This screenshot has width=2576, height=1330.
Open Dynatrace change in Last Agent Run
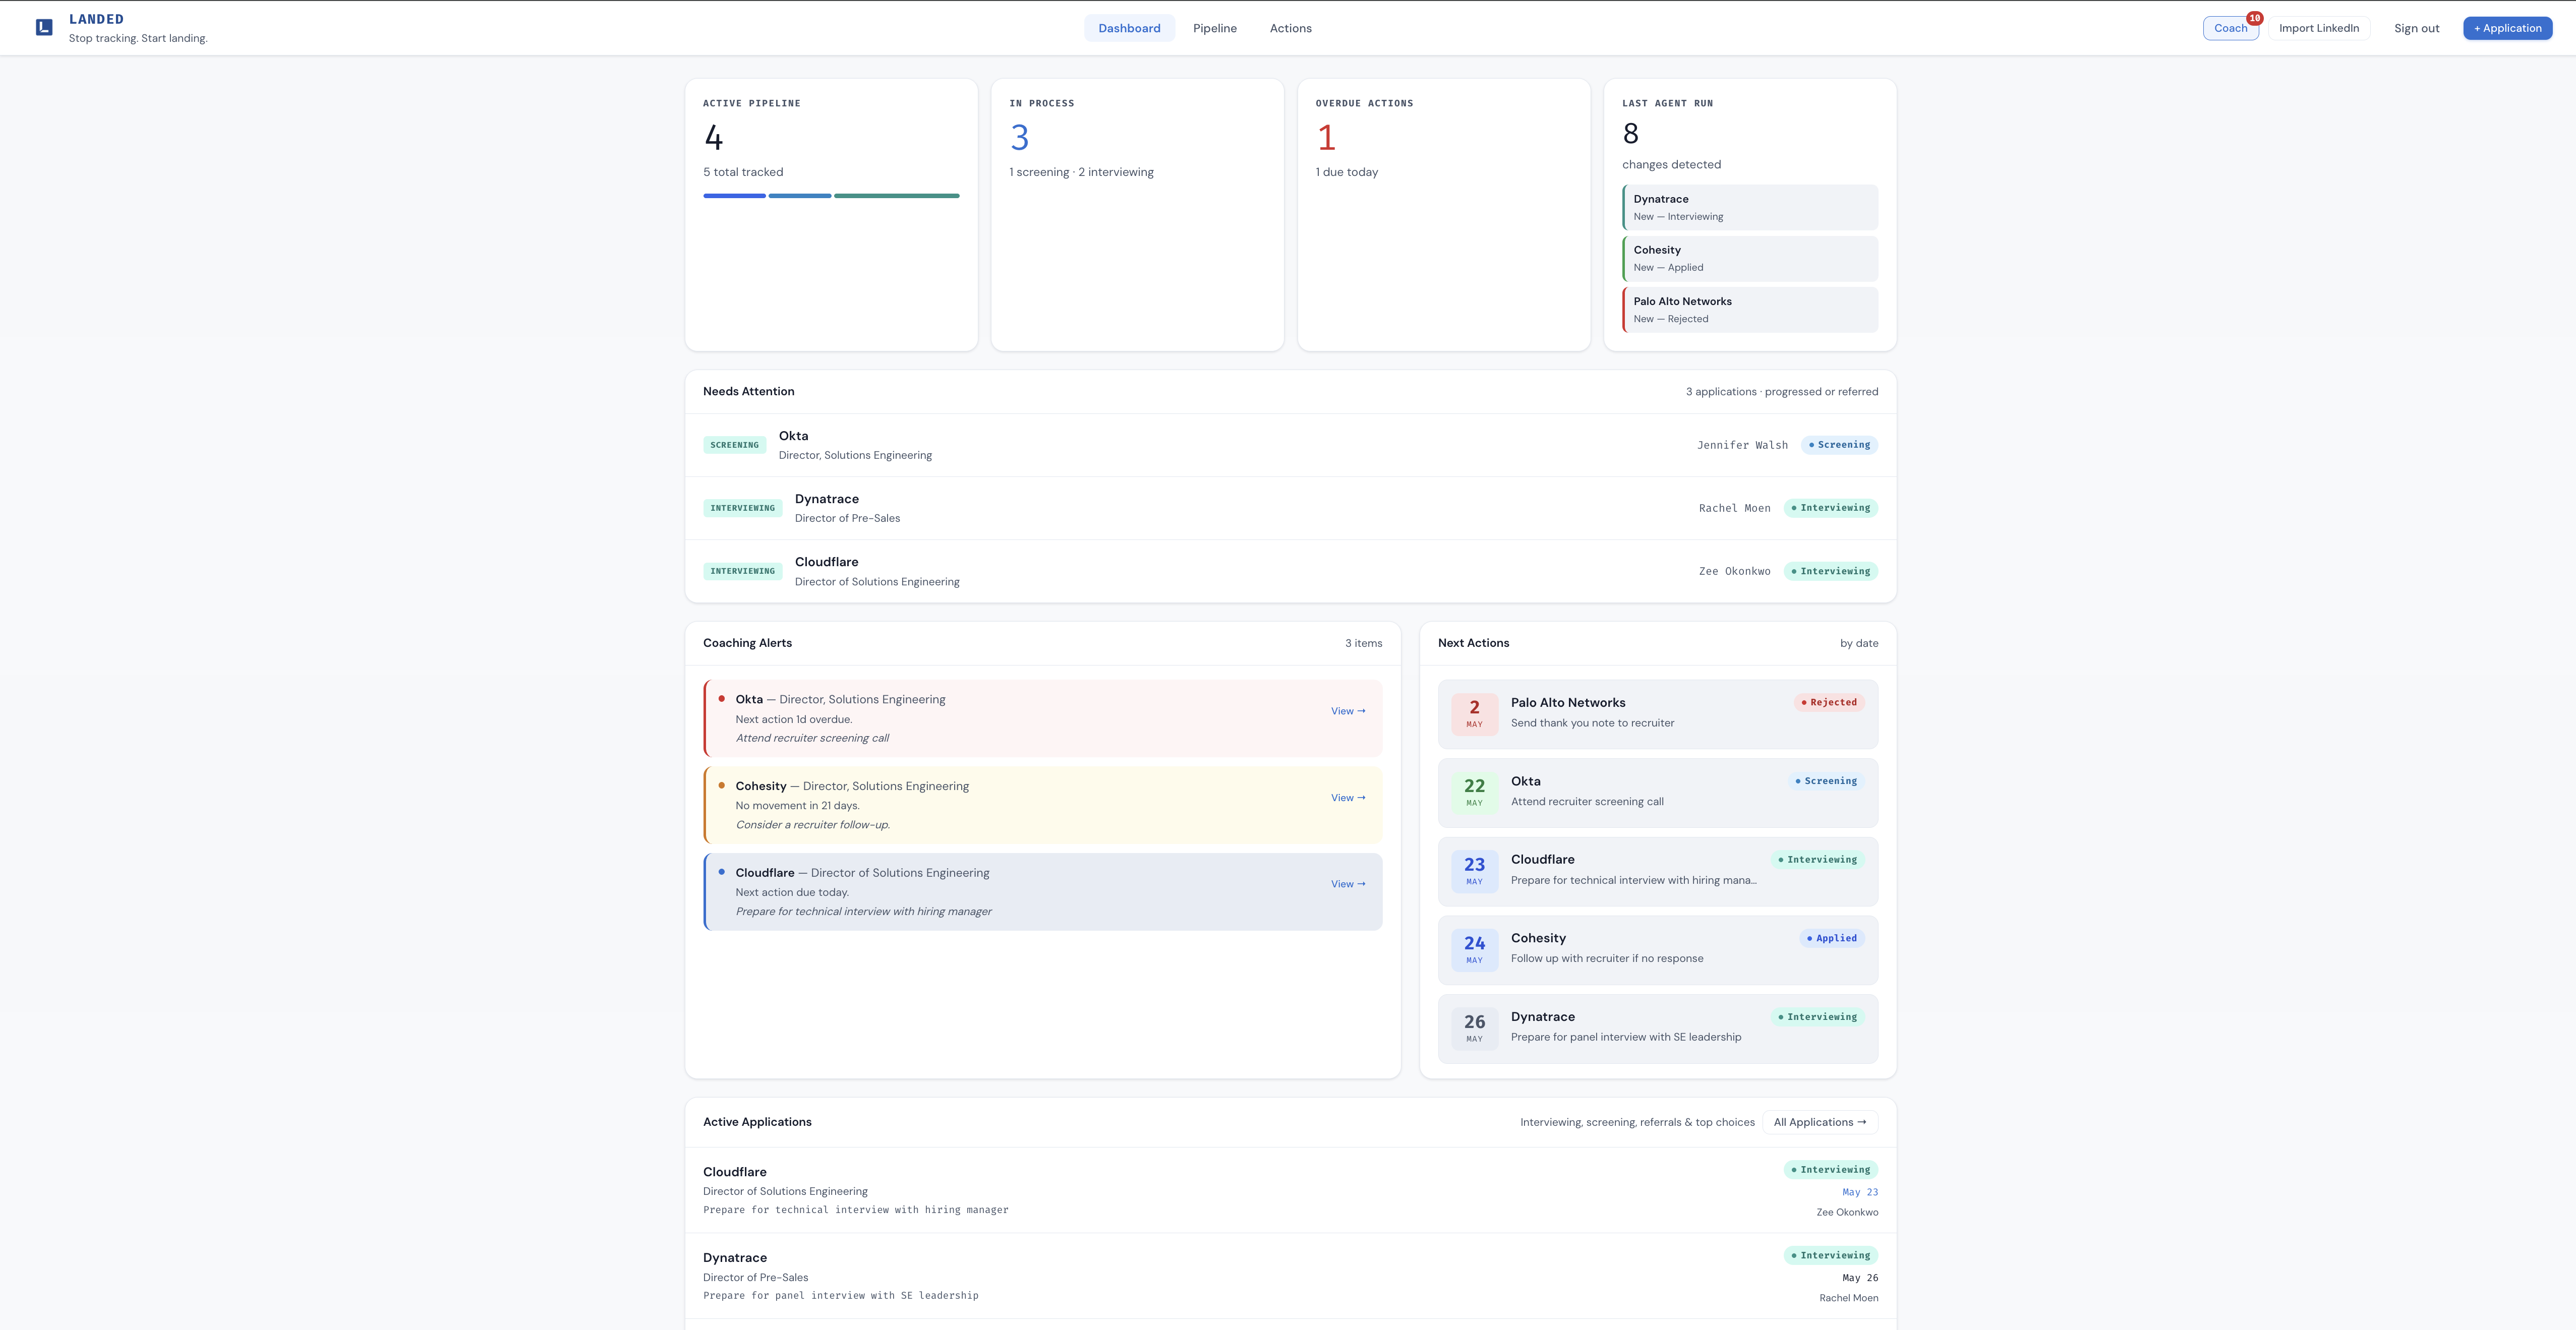[x=1749, y=207]
